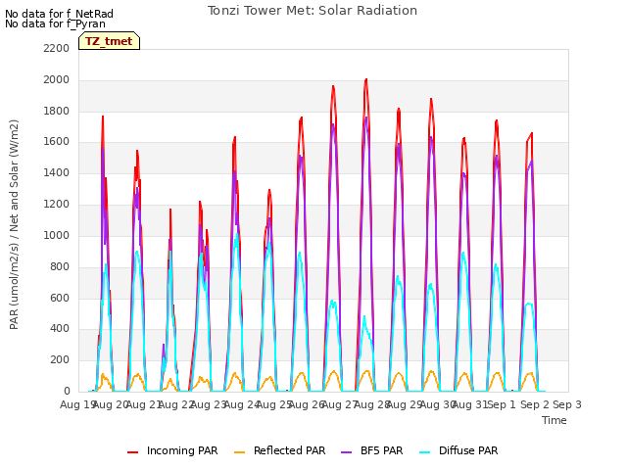
Task: Click y-axis tick value 1200
Action: [57, 205]
